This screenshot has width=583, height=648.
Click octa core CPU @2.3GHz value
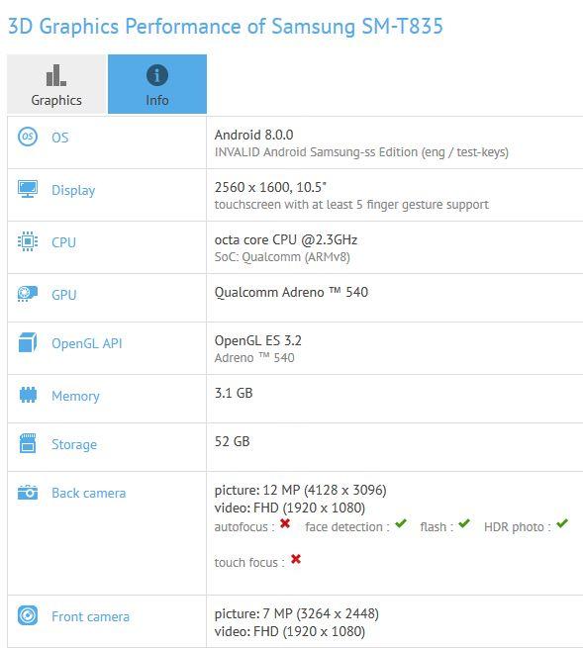coord(286,239)
